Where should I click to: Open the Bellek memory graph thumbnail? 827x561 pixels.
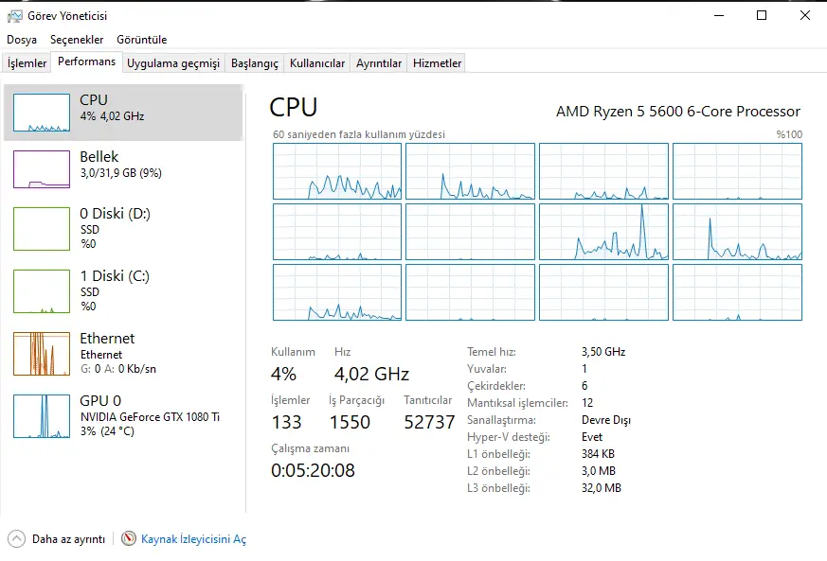pos(42,169)
